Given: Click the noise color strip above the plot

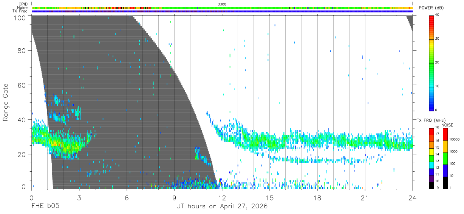Looking at the screenshot, I should (222, 8).
